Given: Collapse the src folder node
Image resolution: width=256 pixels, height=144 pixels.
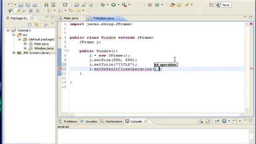Looking at the screenshot, I should point(14,35).
